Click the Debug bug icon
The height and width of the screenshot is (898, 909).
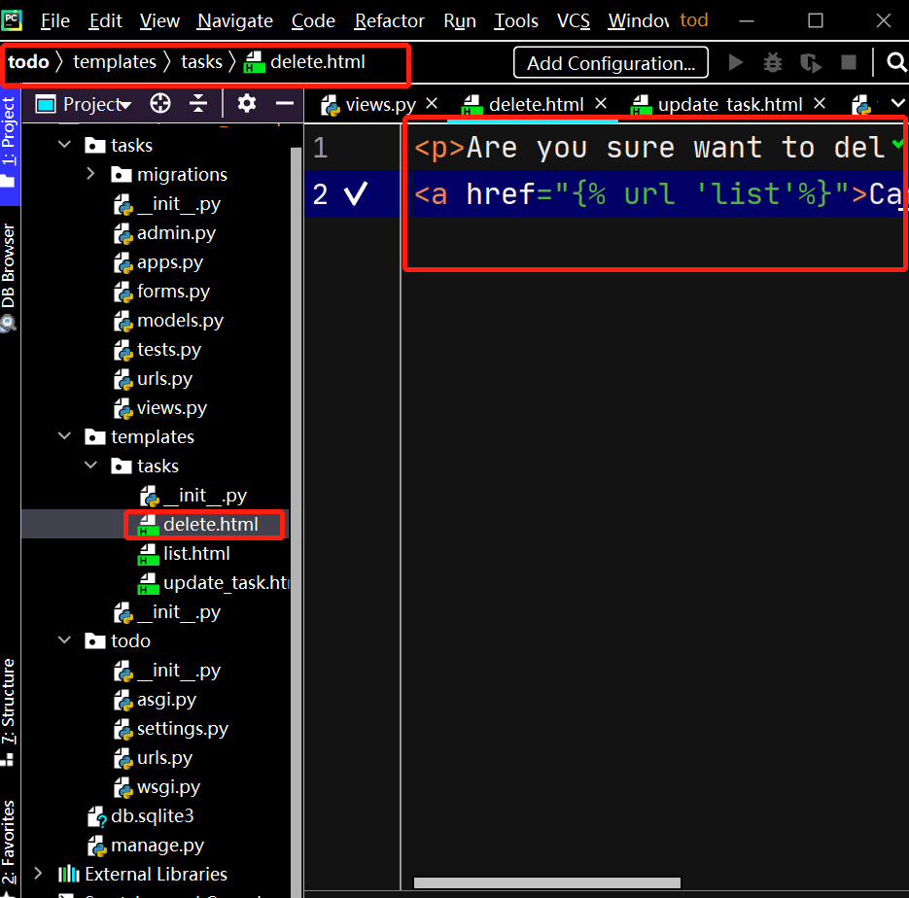click(772, 62)
